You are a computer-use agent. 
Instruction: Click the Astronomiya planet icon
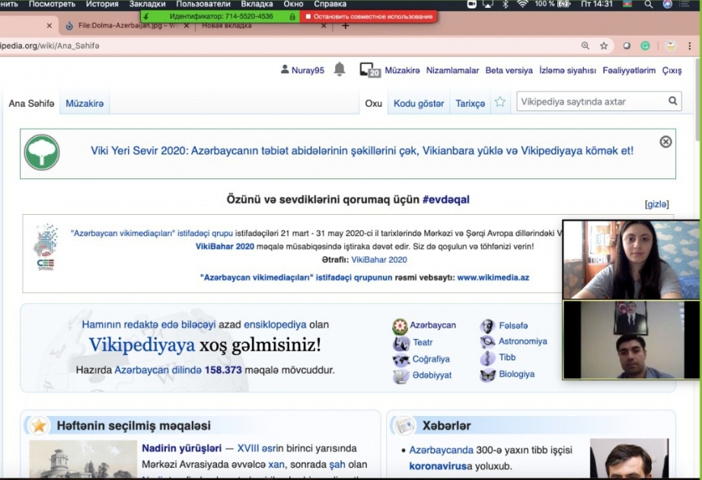click(487, 342)
